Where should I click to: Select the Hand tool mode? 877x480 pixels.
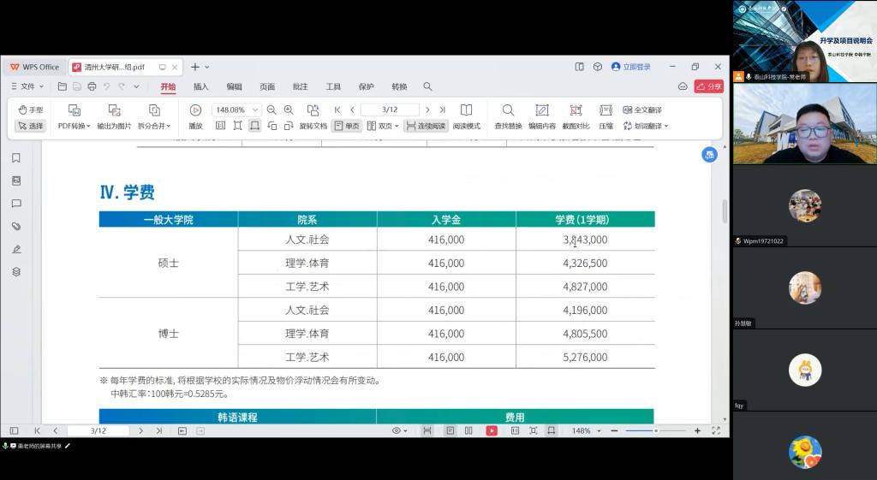[x=31, y=110]
